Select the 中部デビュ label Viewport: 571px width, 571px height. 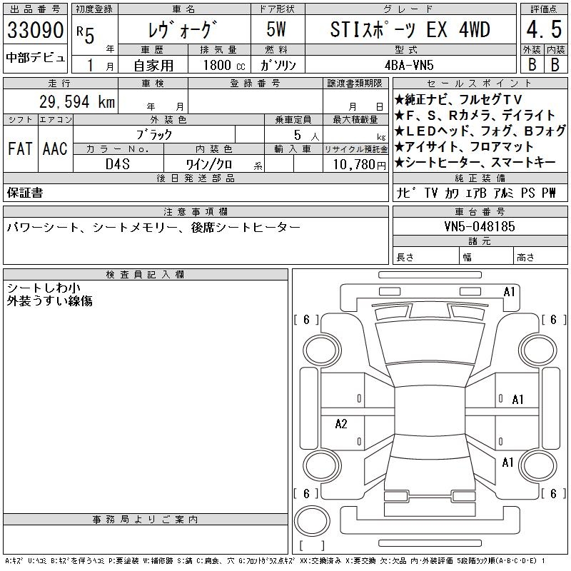(x=35, y=58)
